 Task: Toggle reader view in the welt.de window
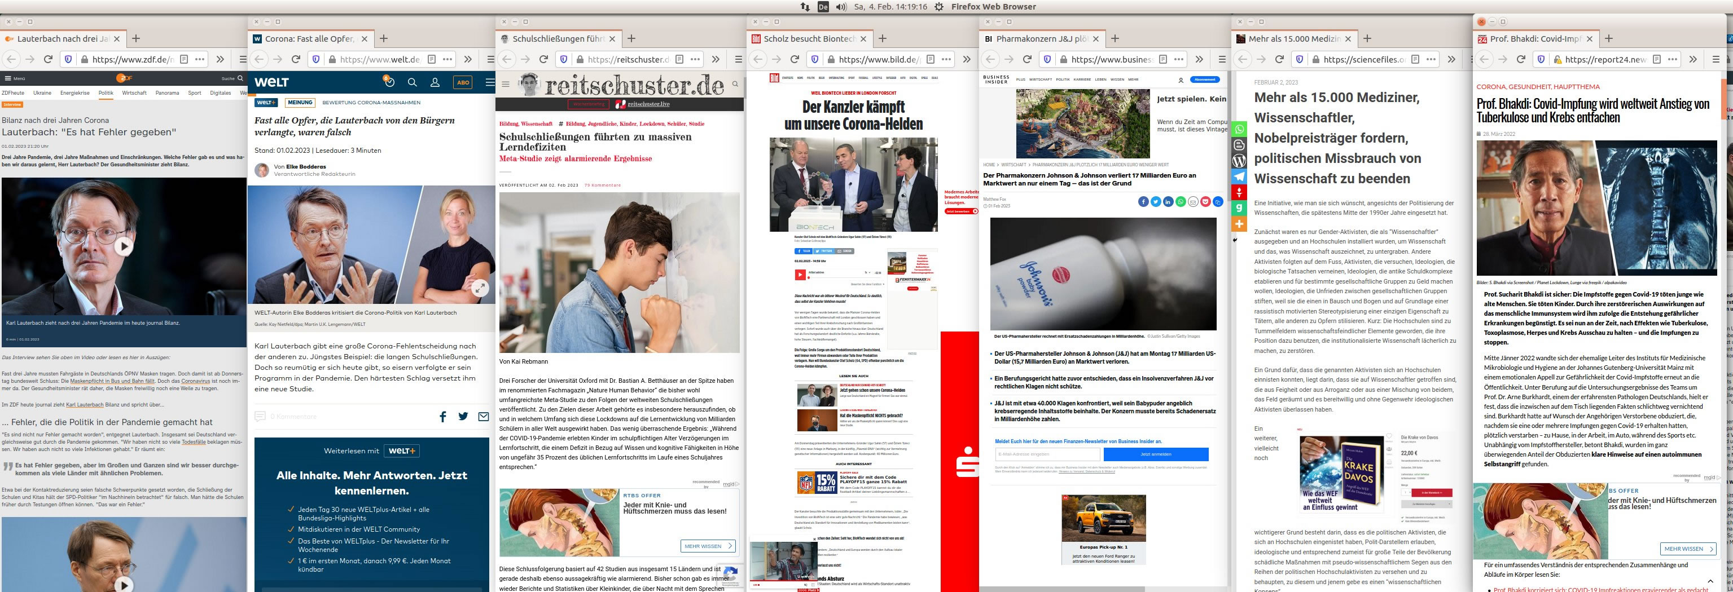pyautogui.click(x=432, y=59)
